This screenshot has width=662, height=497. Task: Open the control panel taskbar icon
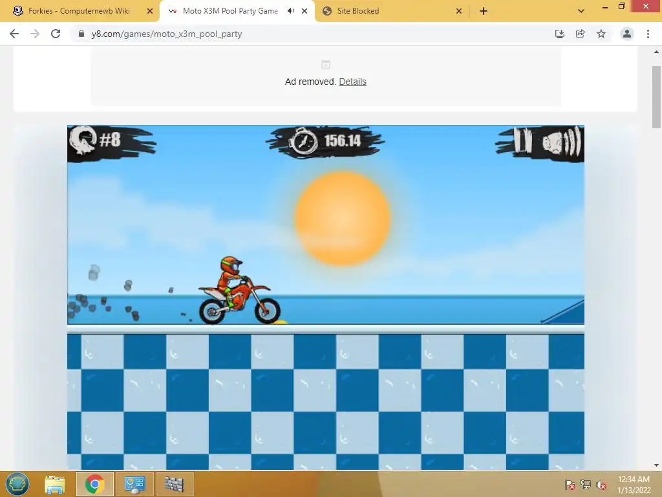[134, 484]
